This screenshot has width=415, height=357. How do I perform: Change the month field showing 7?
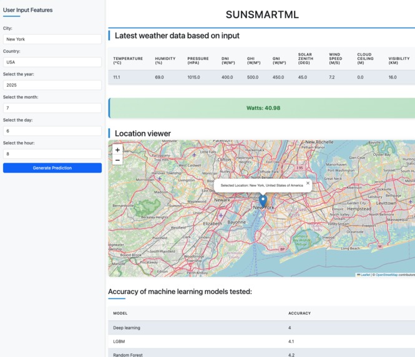click(x=52, y=108)
